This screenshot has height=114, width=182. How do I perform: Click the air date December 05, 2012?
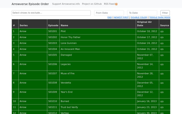tap(145, 84)
